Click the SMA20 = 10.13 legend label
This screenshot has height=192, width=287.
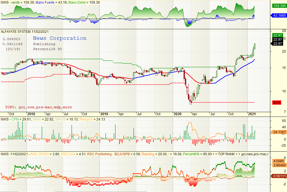(x=66, y=119)
